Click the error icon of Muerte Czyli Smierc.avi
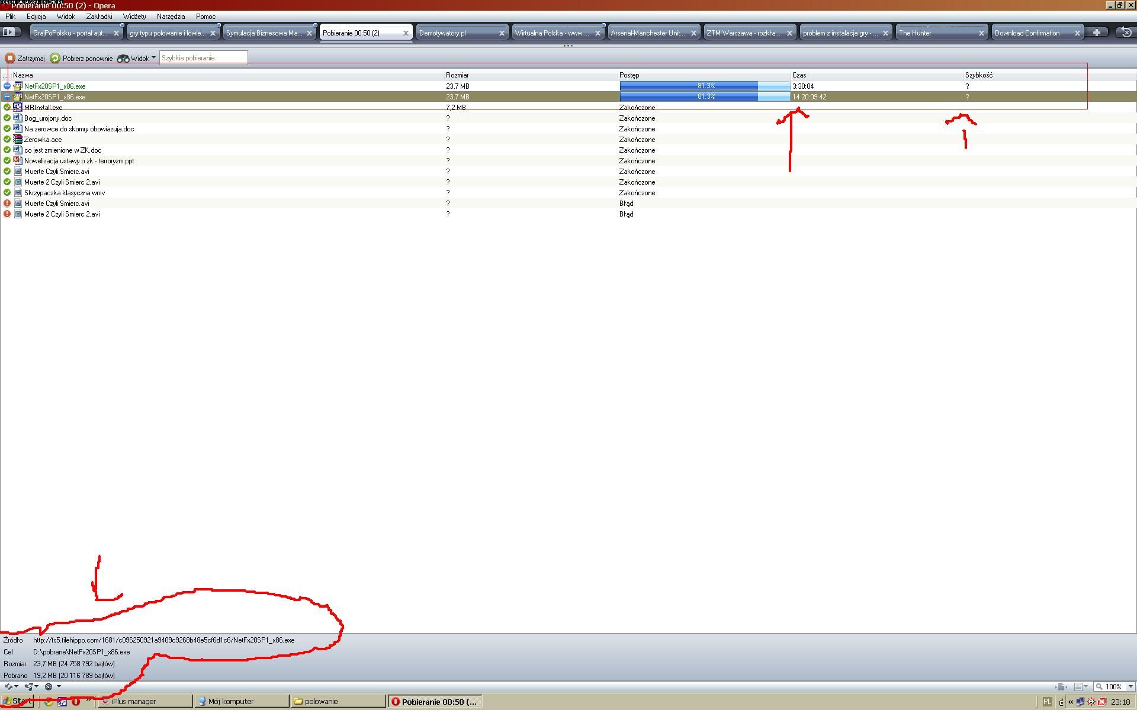Screen dimensions: 1137x710 (7, 204)
